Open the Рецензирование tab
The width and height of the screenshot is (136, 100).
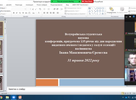56,5
